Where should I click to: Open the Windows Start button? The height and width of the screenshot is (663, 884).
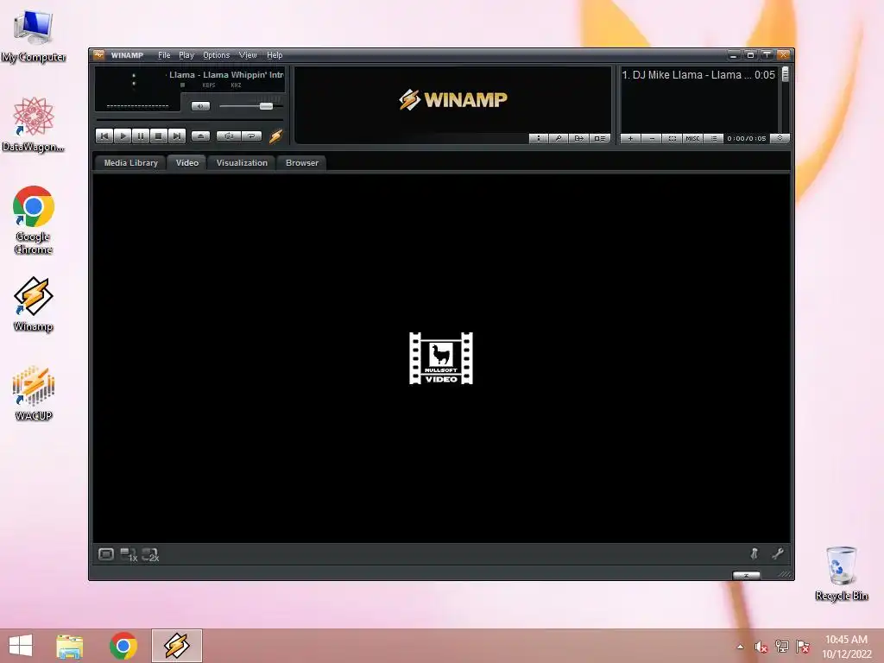(21, 646)
